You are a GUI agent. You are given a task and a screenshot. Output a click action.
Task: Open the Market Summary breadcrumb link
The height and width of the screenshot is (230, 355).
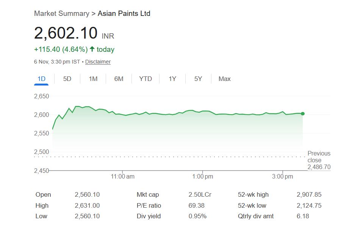pos(61,14)
